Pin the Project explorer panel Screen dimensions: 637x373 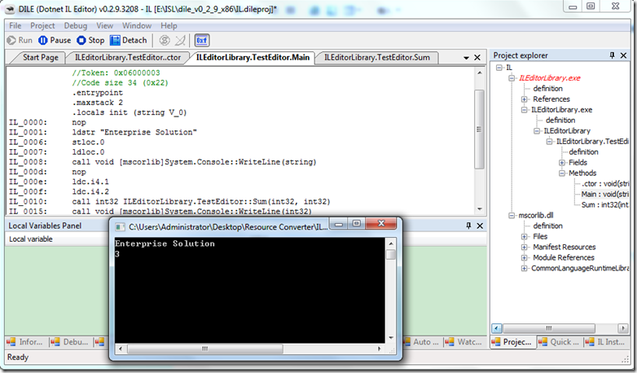pyautogui.click(x=613, y=55)
